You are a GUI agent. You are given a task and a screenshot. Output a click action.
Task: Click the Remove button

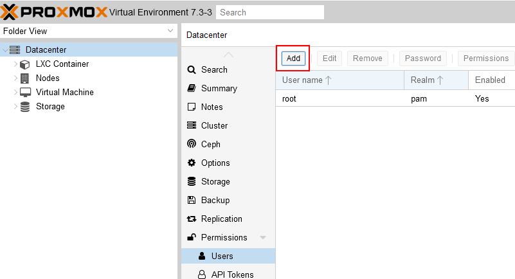pos(368,58)
